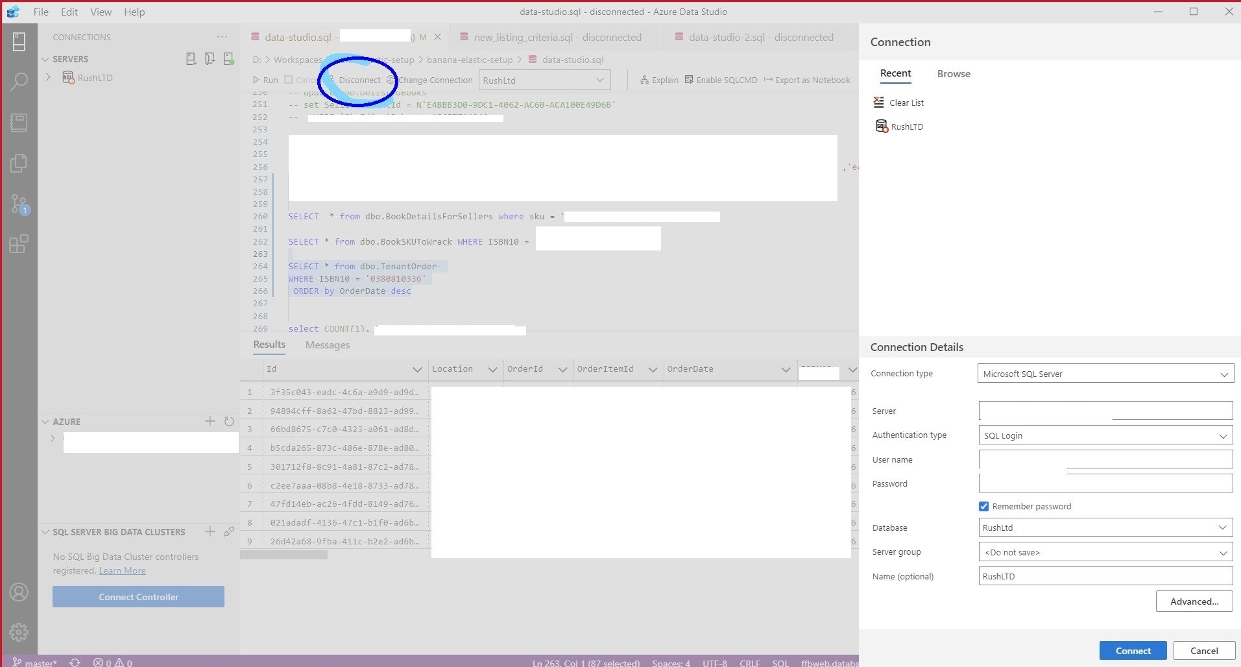Open the Extensions view in the activity bar
Viewport: 1241px width, 667px height.
point(19,243)
